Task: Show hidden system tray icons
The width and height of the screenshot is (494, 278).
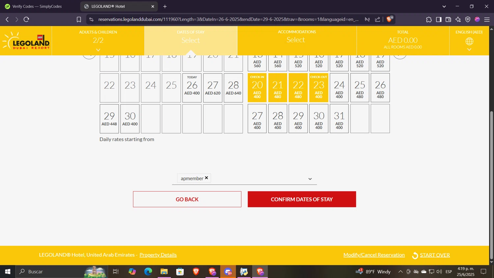Action: pyautogui.click(x=400, y=271)
